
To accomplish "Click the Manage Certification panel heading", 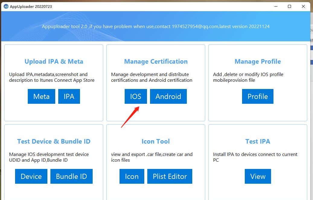I will click(155, 61).
